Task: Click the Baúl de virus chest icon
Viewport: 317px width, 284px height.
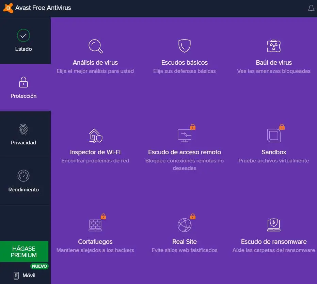Action: coord(274,46)
